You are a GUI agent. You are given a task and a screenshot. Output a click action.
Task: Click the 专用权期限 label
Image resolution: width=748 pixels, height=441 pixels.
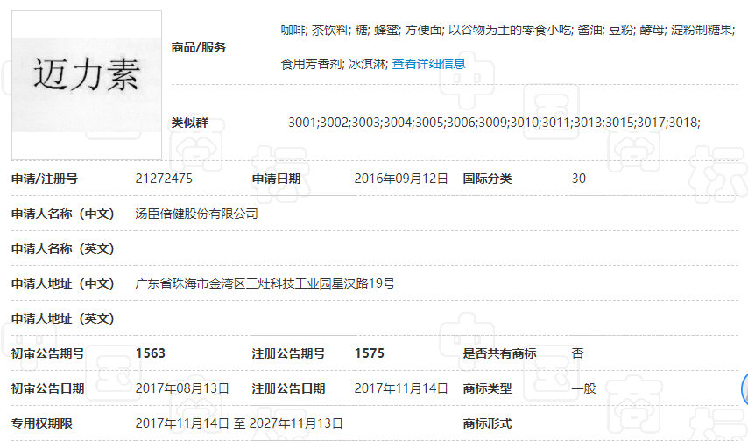(42, 423)
